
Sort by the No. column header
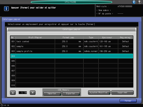click(13, 38)
